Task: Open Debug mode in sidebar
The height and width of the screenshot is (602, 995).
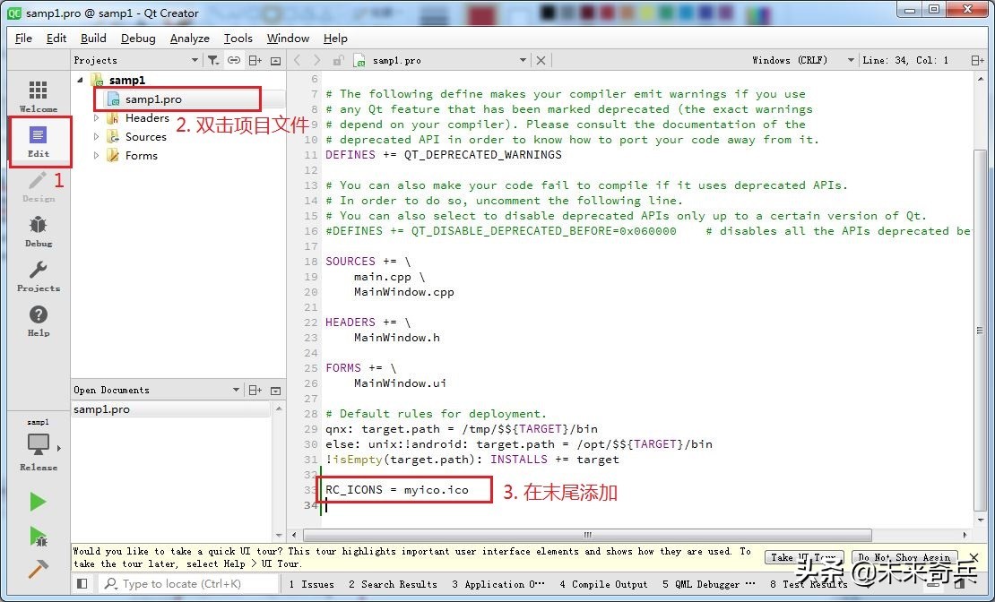Action: pos(38,231)
